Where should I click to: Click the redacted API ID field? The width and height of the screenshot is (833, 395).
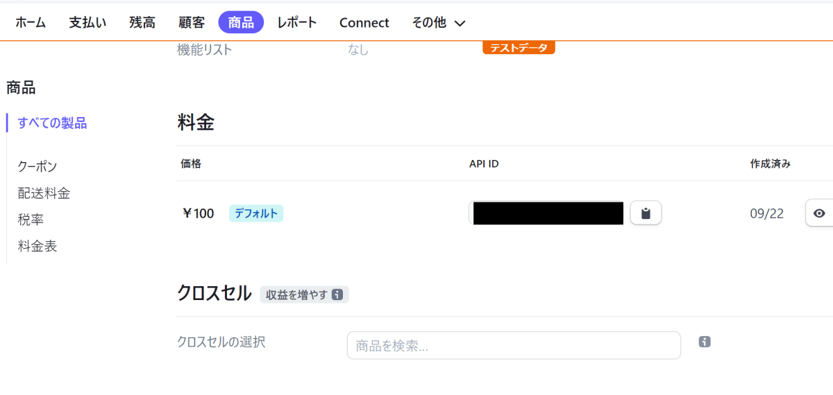[x=546, y=213]
